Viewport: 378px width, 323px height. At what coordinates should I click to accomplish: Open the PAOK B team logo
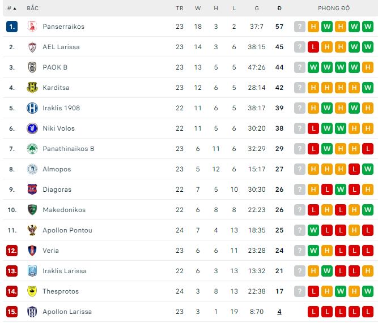click(x=32, y=67)
